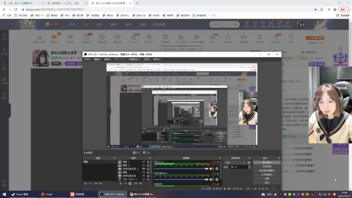Open scene transition properties gear
Screen dimensions: 352x198
[x=249, y=162]
